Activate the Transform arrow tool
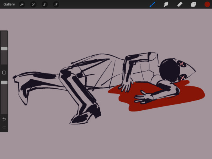Viewport: 212px width, 159px height. point(56,4)
